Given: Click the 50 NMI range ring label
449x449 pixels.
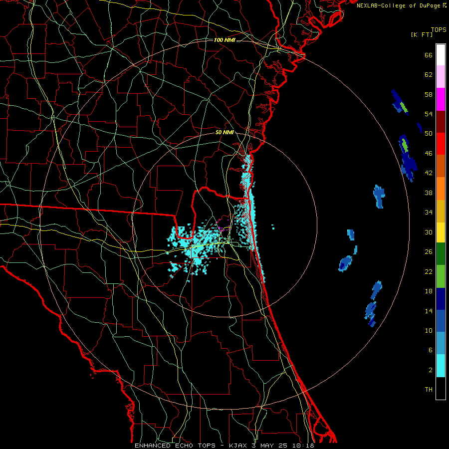Looking at the screenshot, I should tap(224, 133).
